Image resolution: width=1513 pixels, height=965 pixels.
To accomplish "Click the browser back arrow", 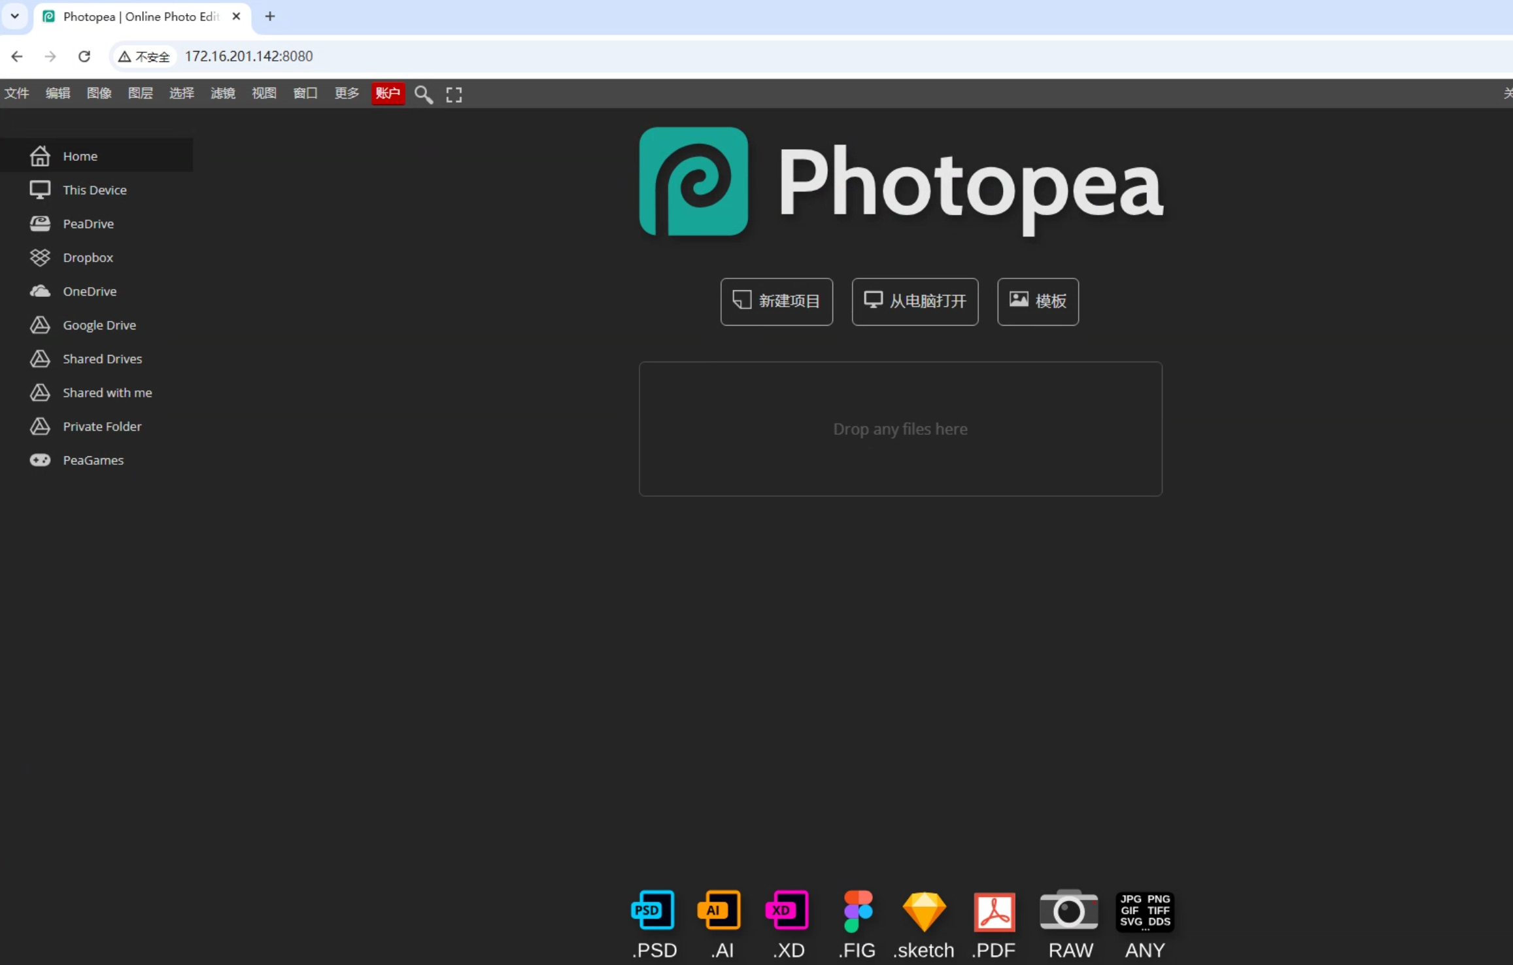I will [x=17, y=56].
